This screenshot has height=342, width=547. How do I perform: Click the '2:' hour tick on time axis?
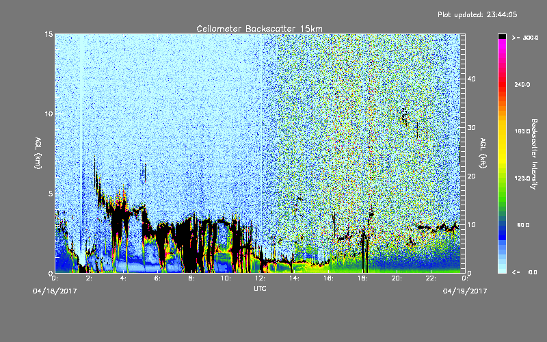[x=89, y=278]
